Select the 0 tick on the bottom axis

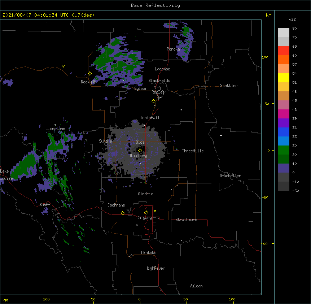pos(139,299)
